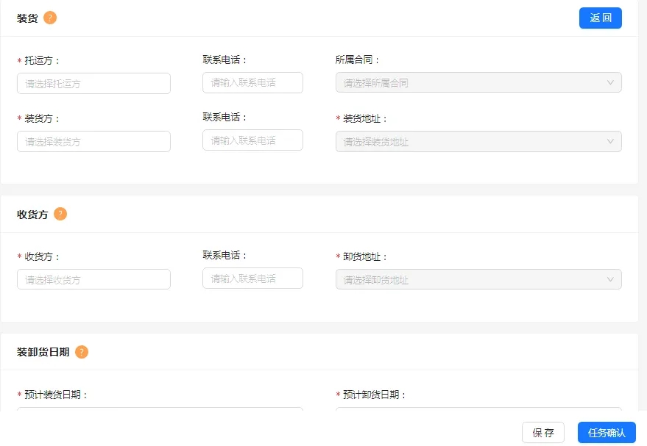Focus the 联系电话 field in 托运方 row
Viewport: 647px width, 446px height.
252,82
